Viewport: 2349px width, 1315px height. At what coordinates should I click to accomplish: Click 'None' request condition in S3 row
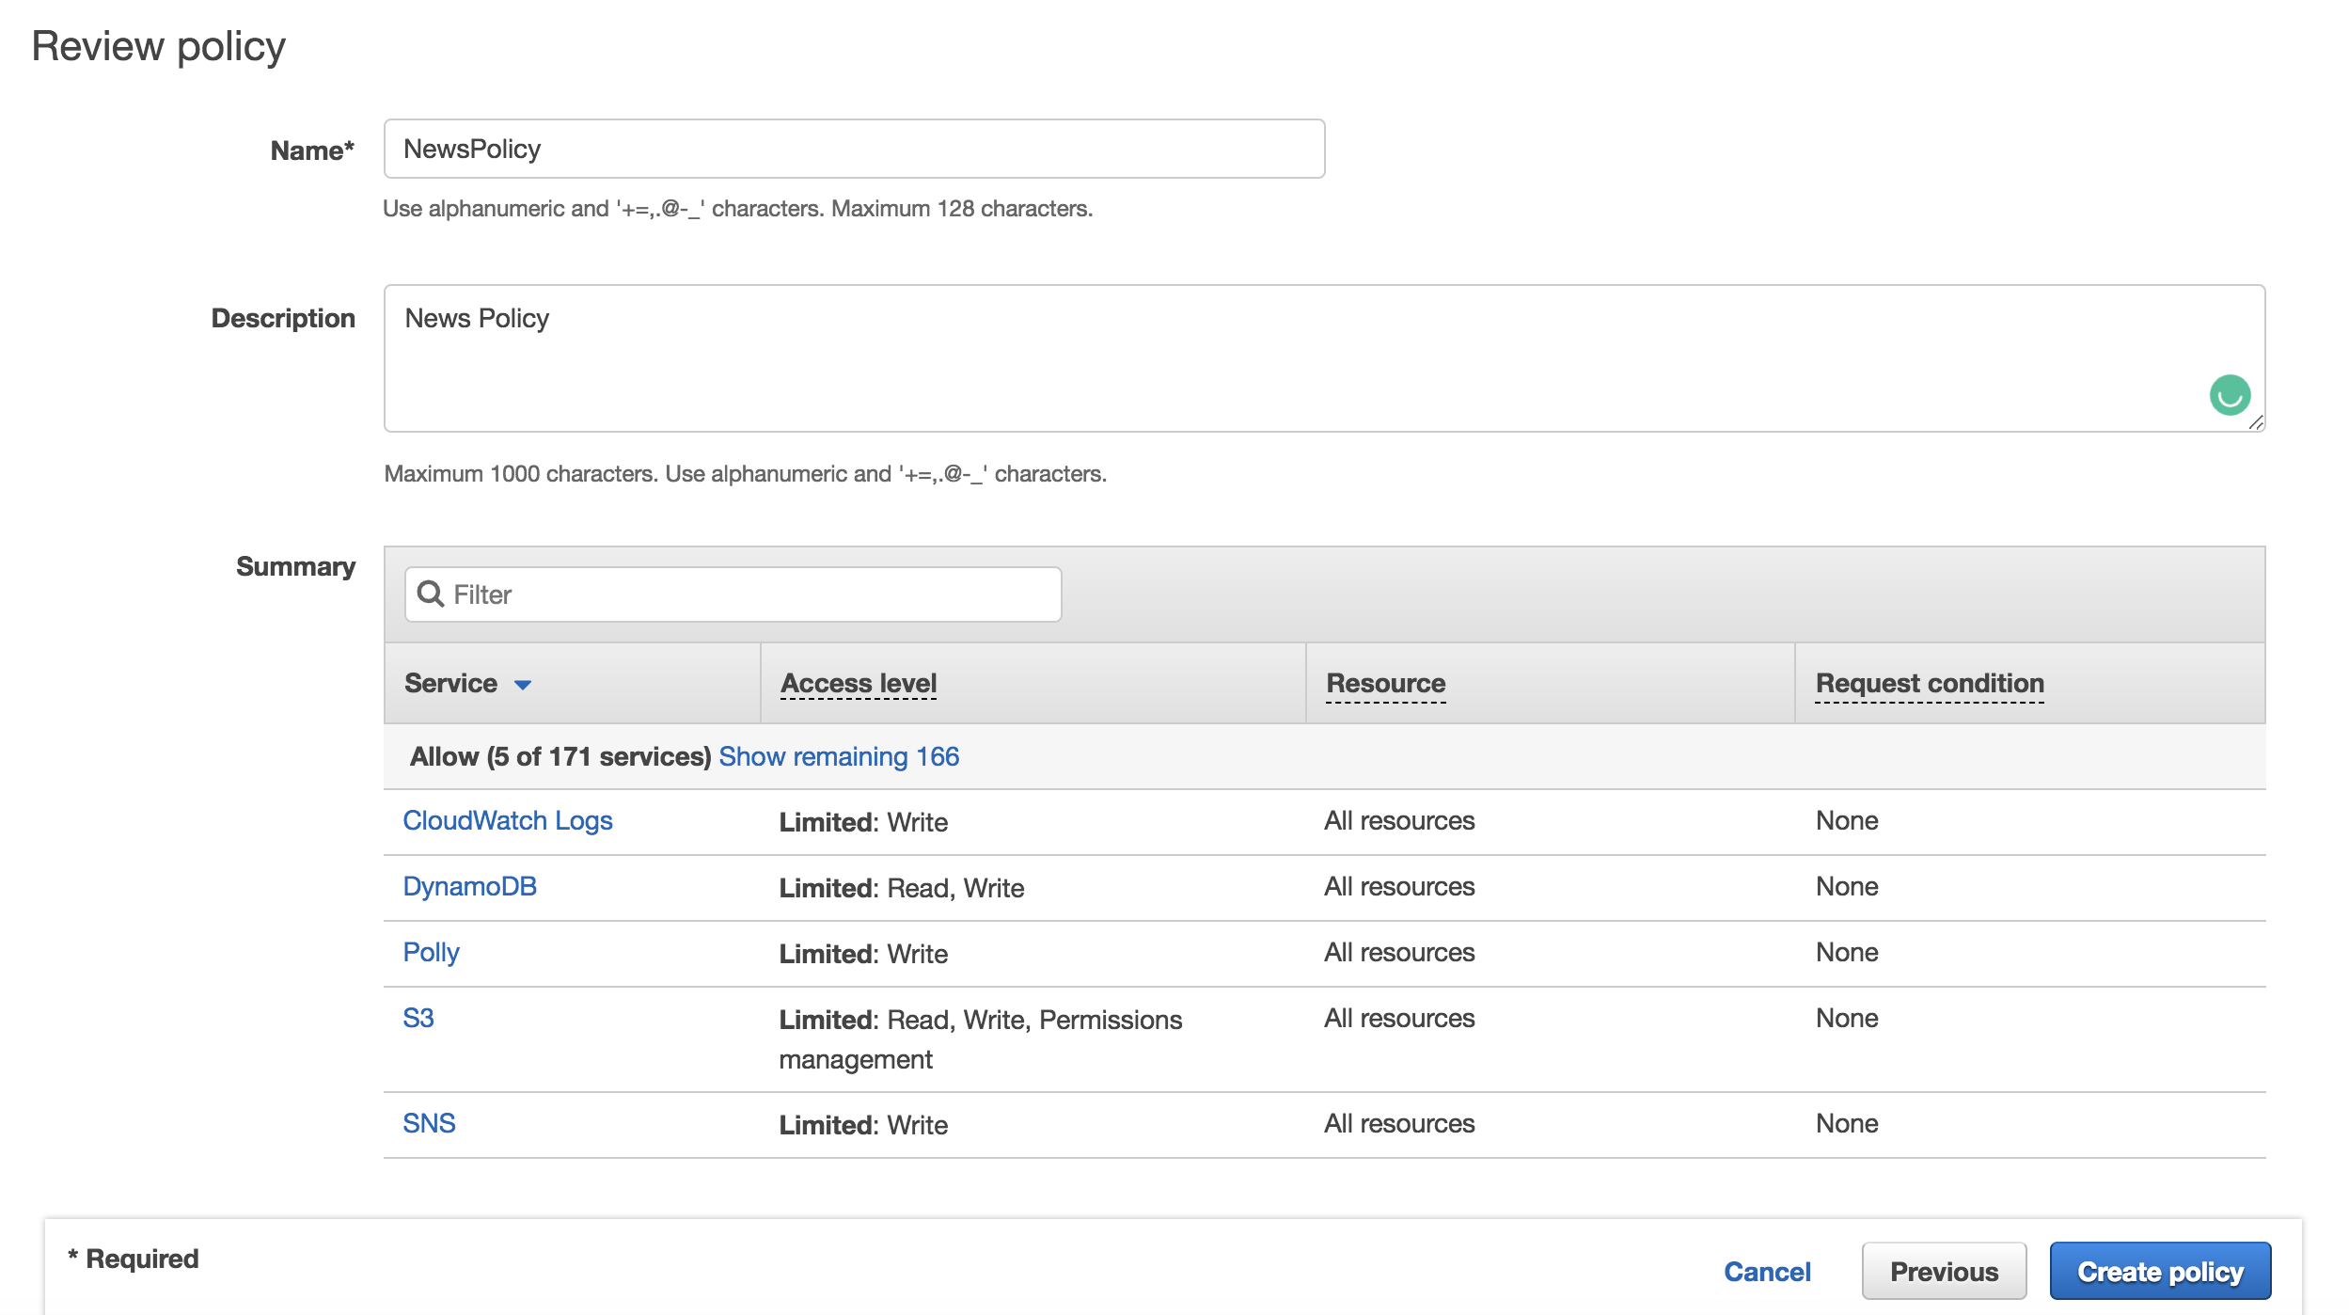pos(1847,1018)
